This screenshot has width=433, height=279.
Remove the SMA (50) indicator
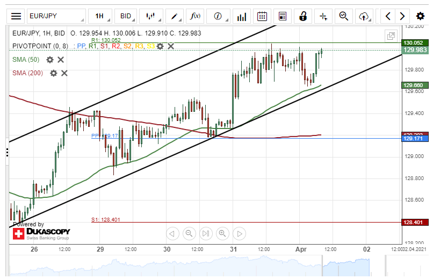tap(61, 60)
